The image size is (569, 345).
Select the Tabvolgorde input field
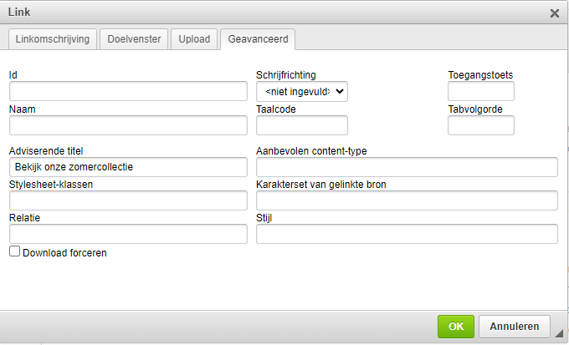pos(481,125)
